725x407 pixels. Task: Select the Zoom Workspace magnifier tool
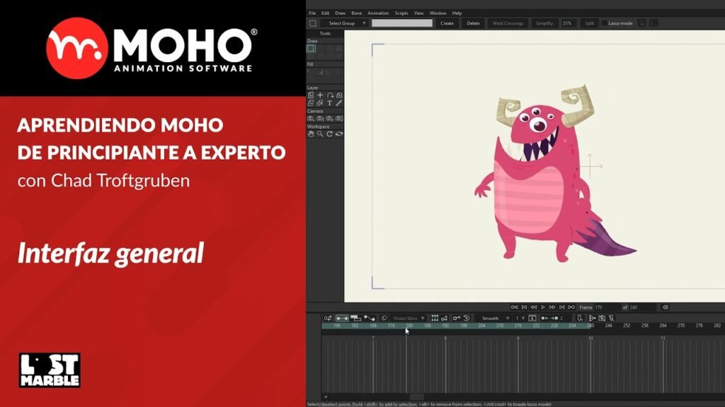(320, 134)
